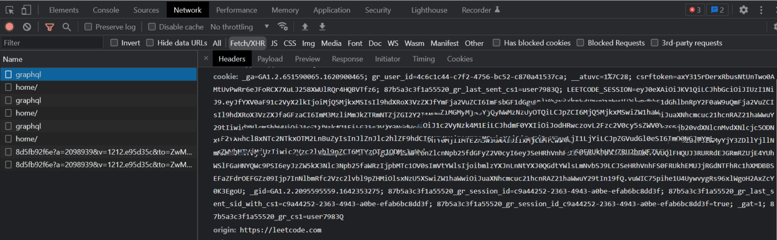Screen dimensions: 777x240
Task: Filter requests by JS type
Action: coord(274,43)
